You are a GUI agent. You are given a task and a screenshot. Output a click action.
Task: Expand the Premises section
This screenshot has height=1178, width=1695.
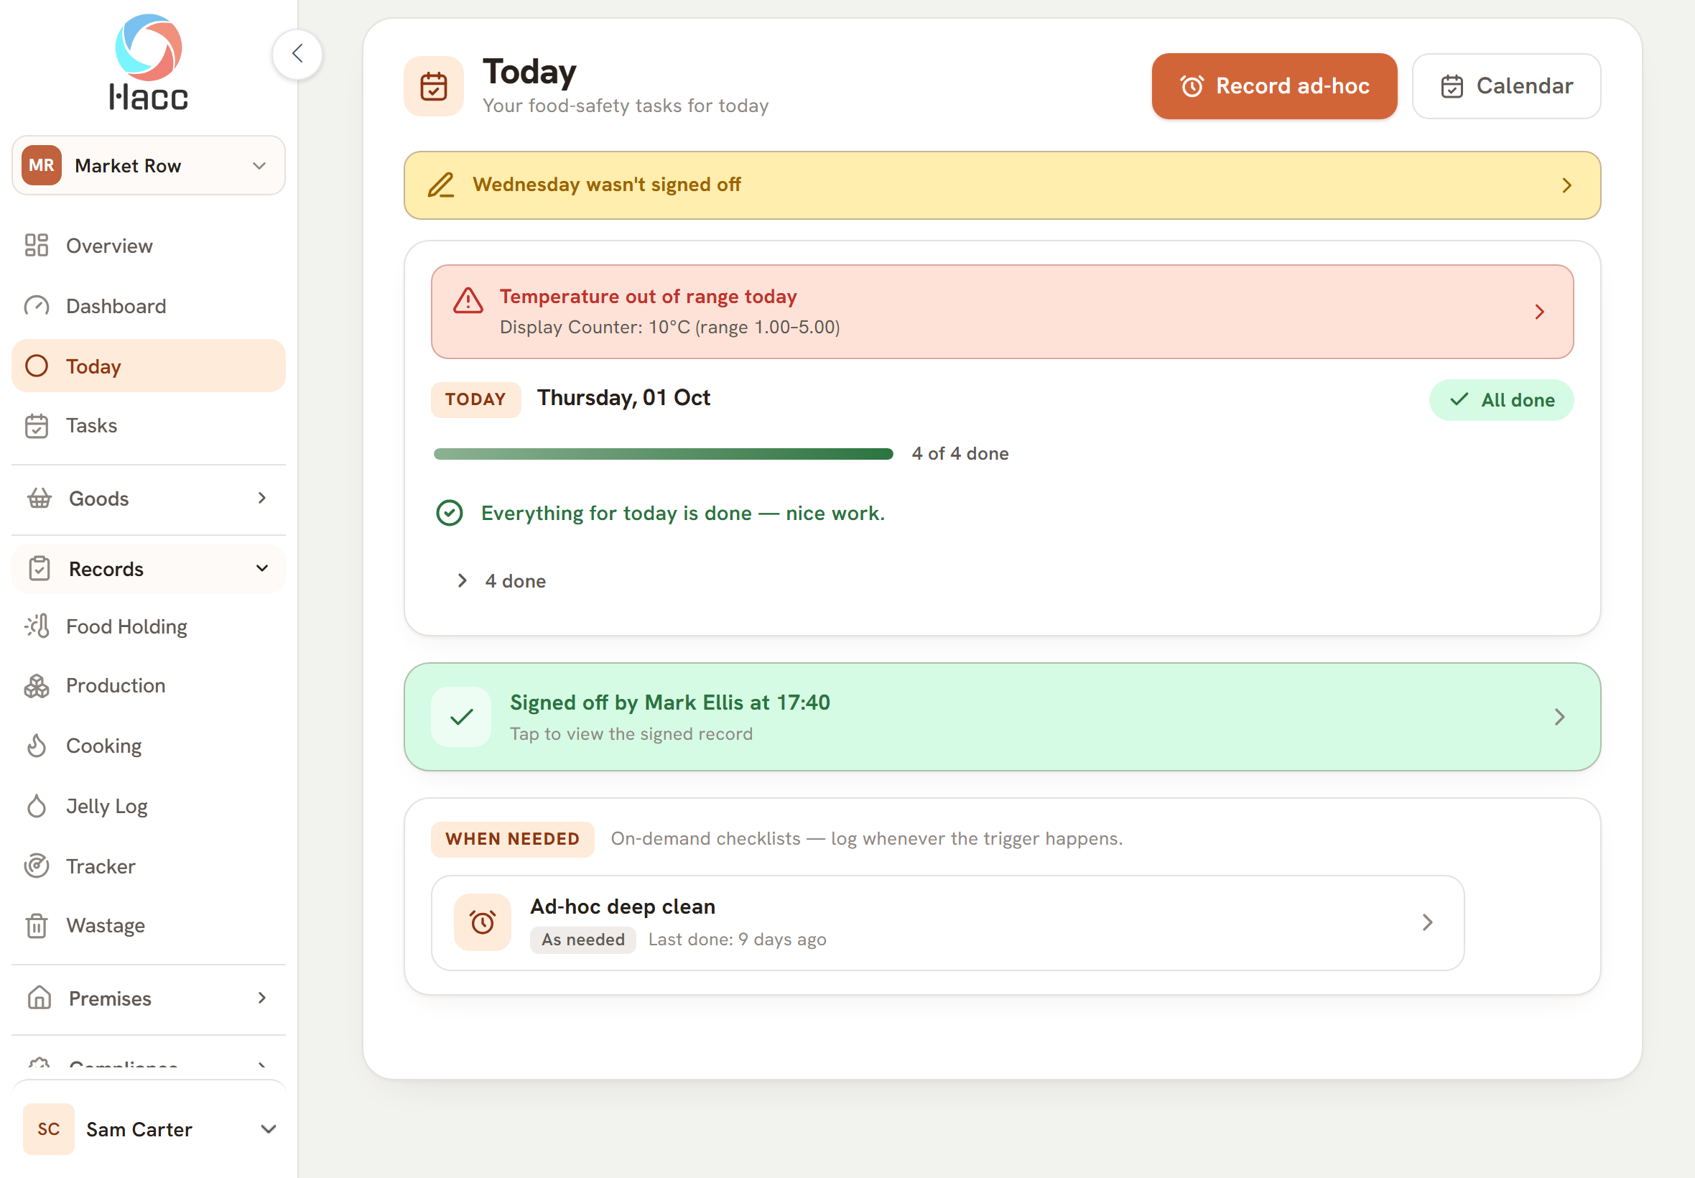point(149,998)
